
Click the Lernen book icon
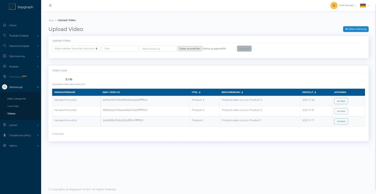tap(5, 125)
